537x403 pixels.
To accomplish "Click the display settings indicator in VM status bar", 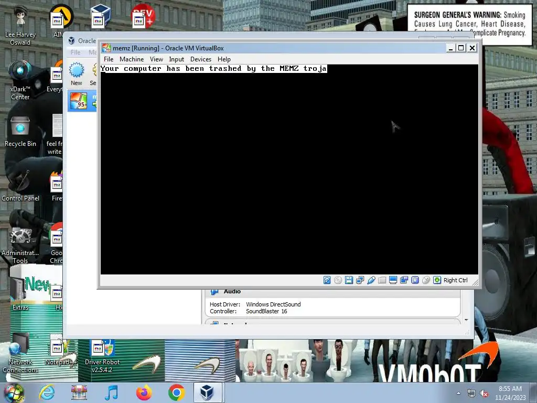I will point(393,280).
